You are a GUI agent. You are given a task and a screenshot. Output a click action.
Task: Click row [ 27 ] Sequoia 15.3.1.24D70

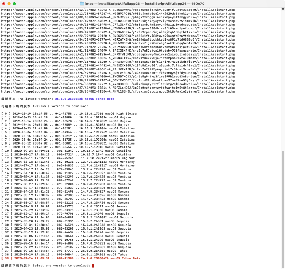pyautogui.click(x=65, y=214)
